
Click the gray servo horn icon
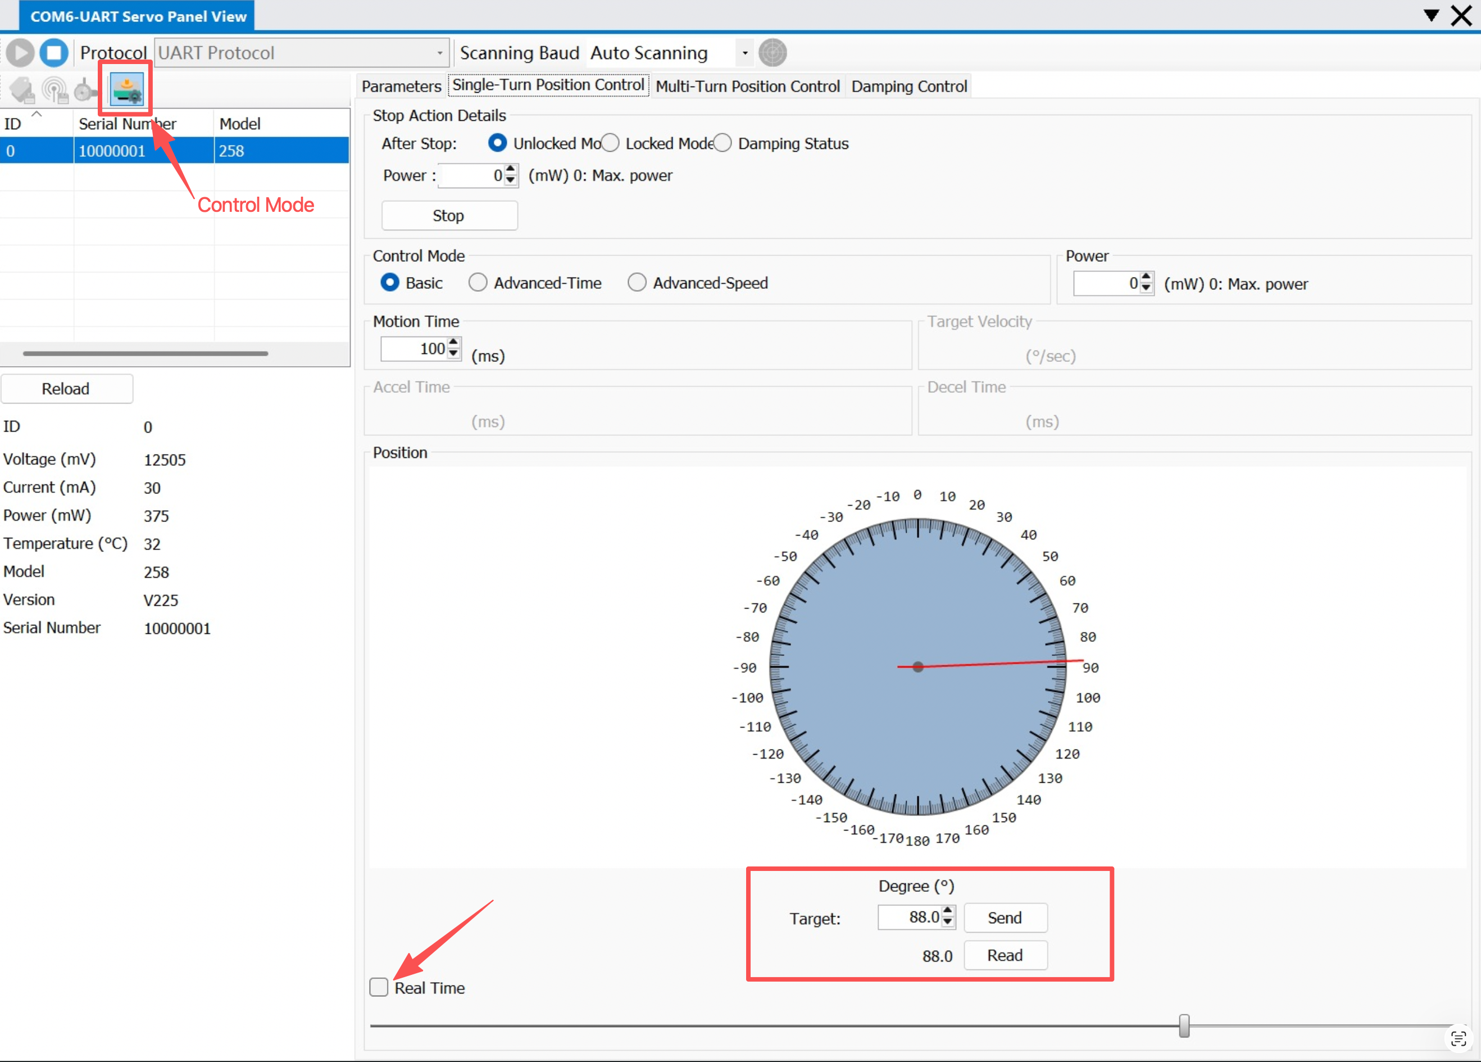(85, 90)
